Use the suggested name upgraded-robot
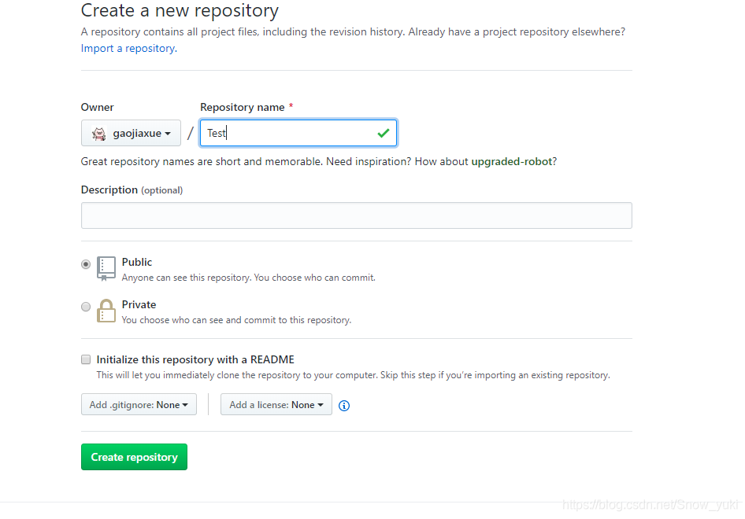The image size is (745, 519). [x=511, y=162]
